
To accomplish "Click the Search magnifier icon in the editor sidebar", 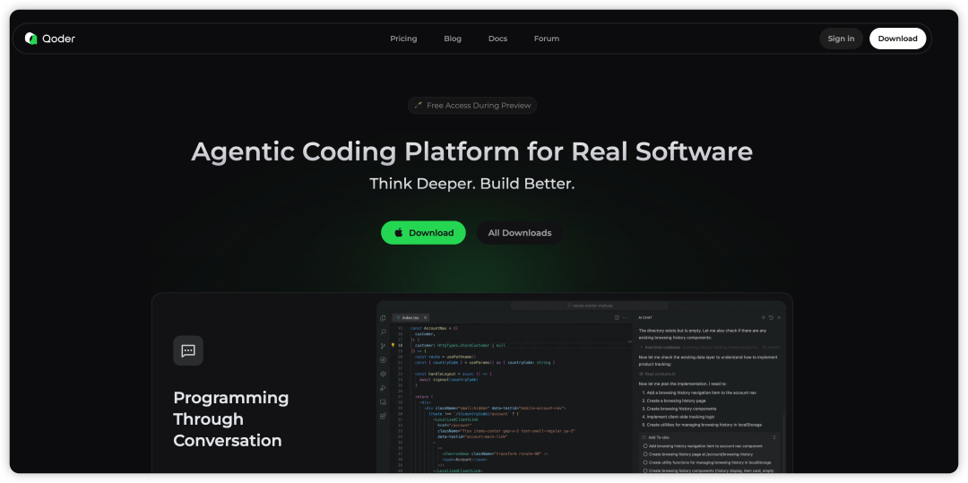I will [384, 332].
